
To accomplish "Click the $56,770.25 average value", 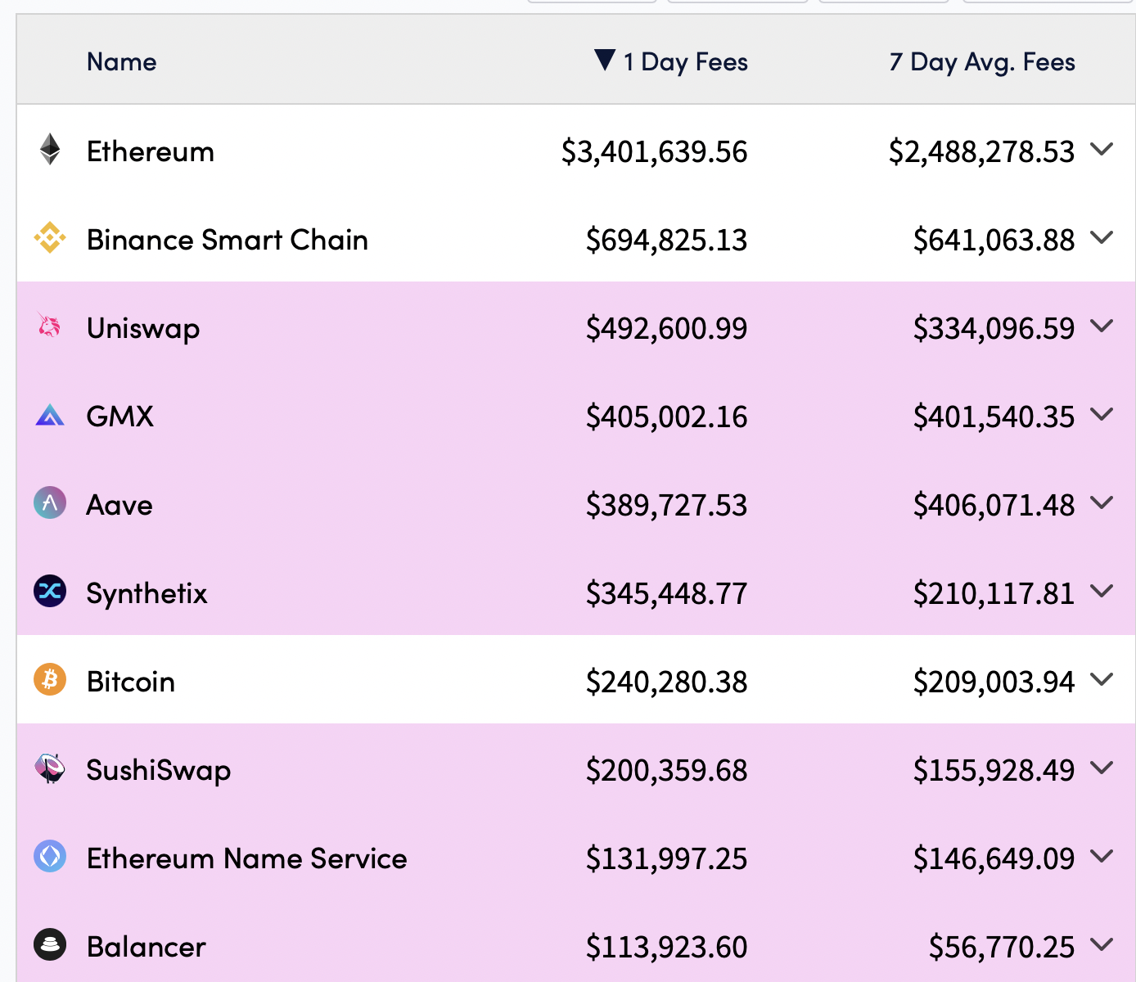I will click(x=1002, y=948).
